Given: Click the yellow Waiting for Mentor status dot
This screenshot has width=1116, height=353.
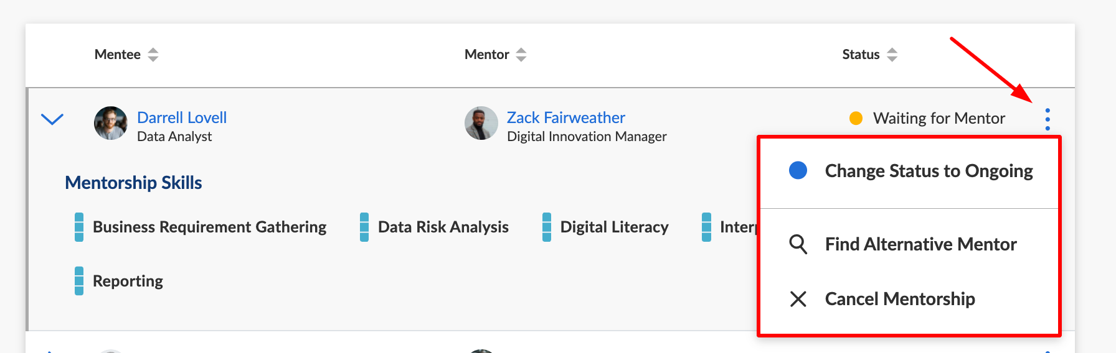Looking at the screenshot, I should [856, 118].
